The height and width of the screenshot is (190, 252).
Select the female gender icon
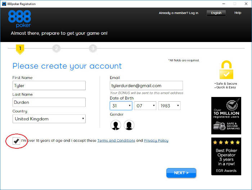pos(129,125)
